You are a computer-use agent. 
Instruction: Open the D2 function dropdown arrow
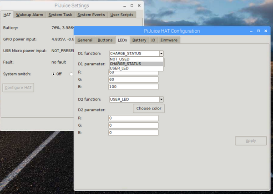click(x=161, y=99)
